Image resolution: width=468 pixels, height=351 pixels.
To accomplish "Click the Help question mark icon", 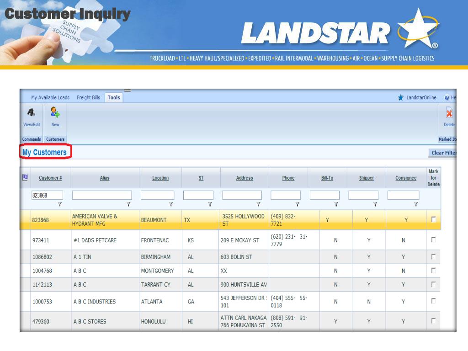I will tap(447, 98).
